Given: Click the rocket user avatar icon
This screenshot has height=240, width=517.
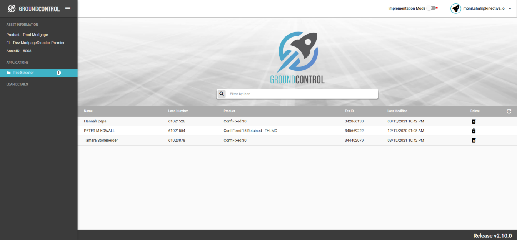Looking at the screenshot, I should pyautogui.click(x=456, y=8).
